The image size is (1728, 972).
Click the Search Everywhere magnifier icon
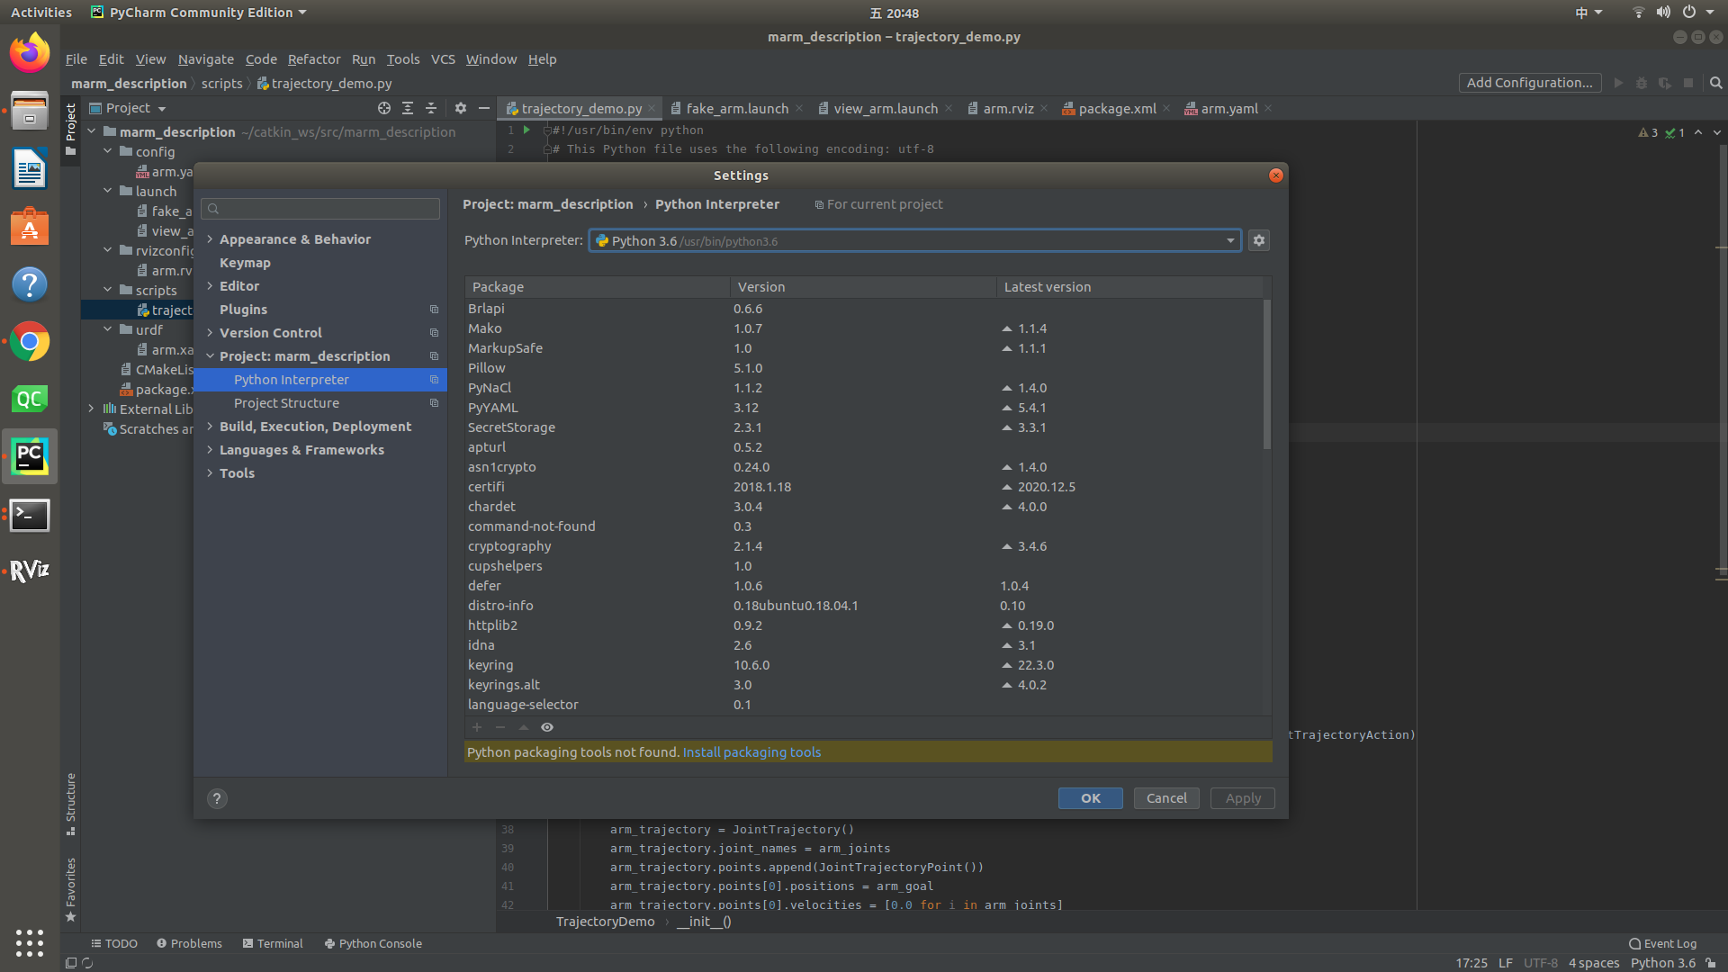1715,83
